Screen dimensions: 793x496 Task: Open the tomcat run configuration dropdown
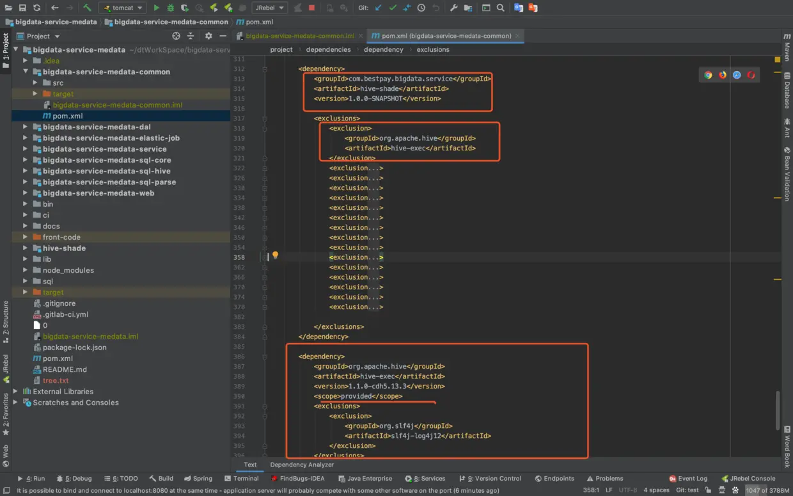pos(122,8)
